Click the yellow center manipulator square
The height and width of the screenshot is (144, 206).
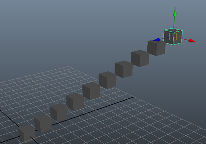pyautogui.click(x=173, y=36)
